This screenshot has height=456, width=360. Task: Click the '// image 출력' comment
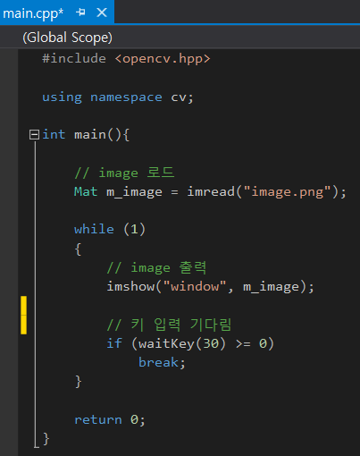point(156,267)
